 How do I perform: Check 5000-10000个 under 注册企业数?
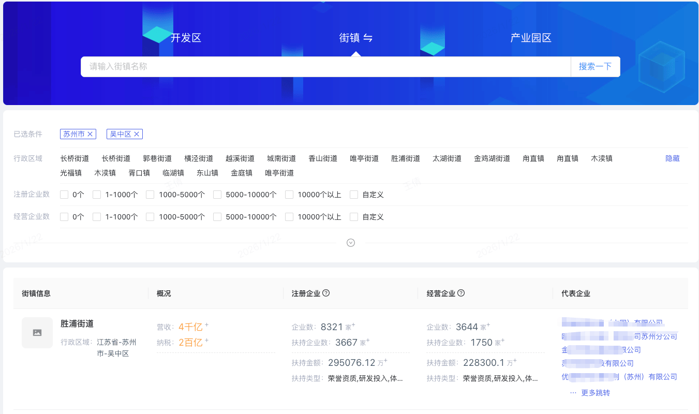click(x=217, y=195)
